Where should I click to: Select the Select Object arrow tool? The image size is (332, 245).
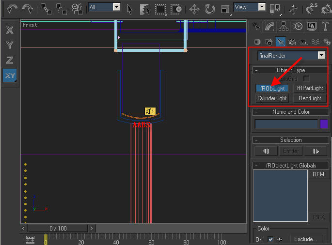(x=130, y=9)
